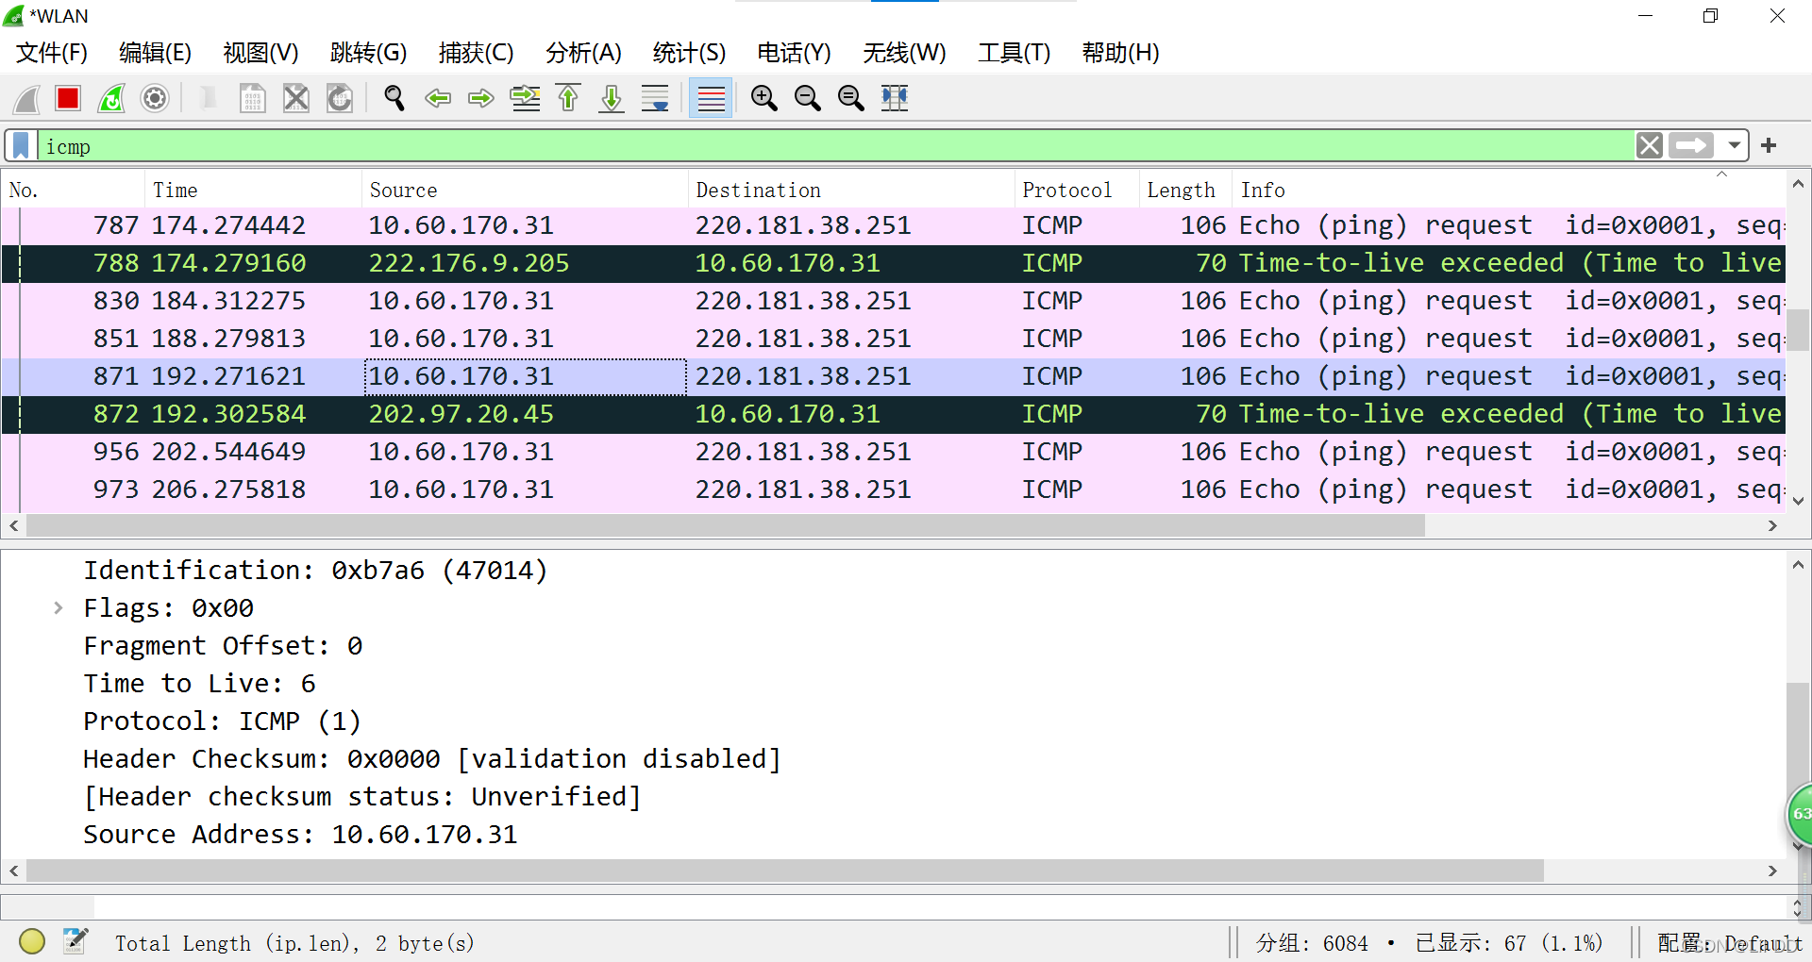Jump to the first packet icon
The image size is (1812, 962).
click(x=568, y=98)
